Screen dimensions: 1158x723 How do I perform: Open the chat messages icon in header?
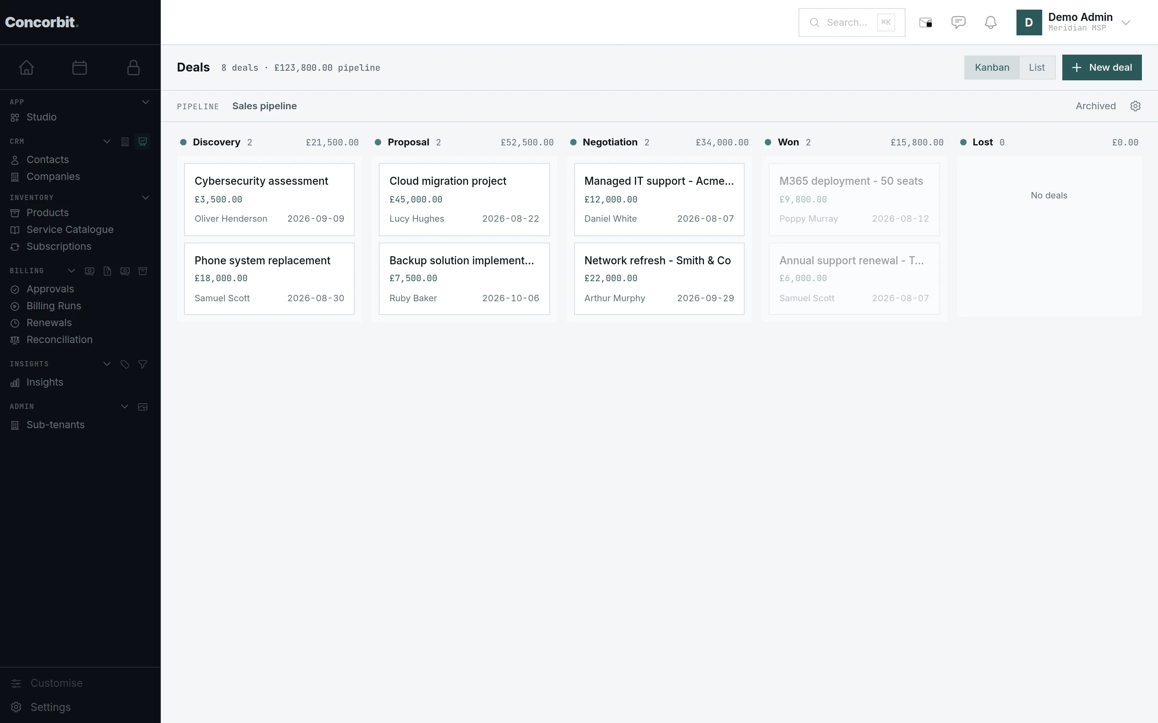958,22
